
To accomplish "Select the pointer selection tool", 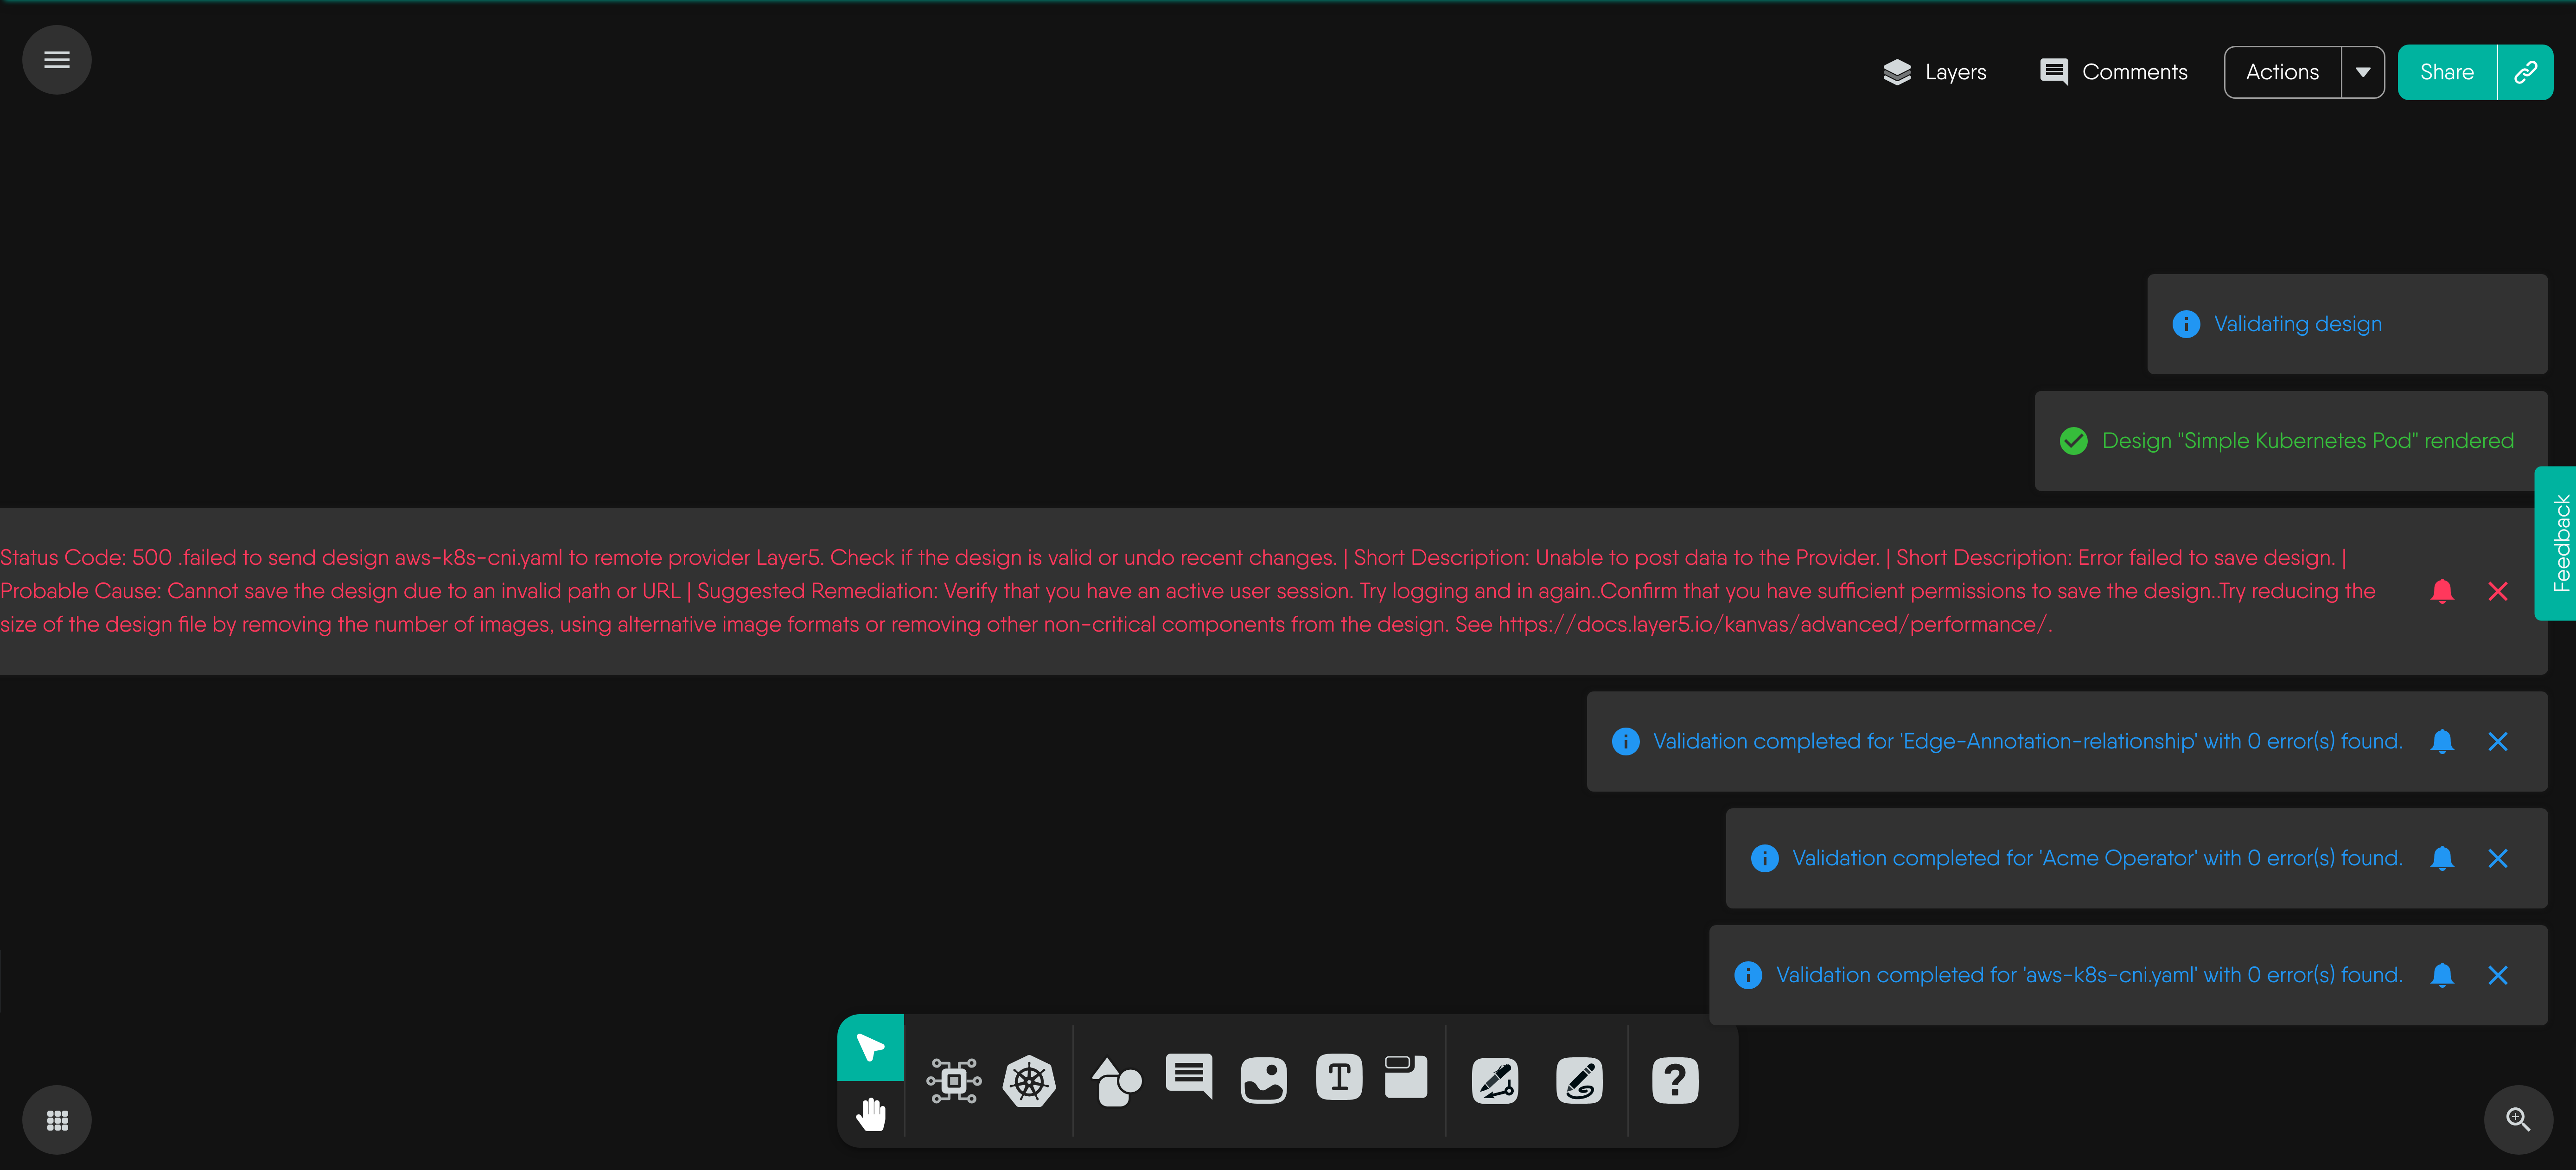I will (x=870, y=1048).
